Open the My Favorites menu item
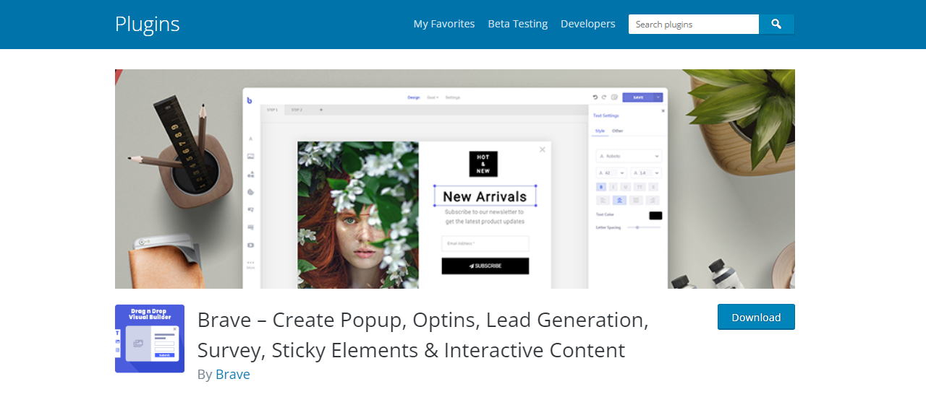The image size is (926, 397). click(444, 24)
